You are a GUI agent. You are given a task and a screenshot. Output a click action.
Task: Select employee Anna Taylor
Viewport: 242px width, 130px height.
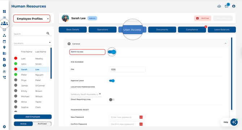(x=32, y=102)
